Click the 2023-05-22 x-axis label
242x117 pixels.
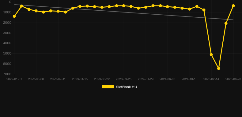pyautogui.click(x=102, y=79)
